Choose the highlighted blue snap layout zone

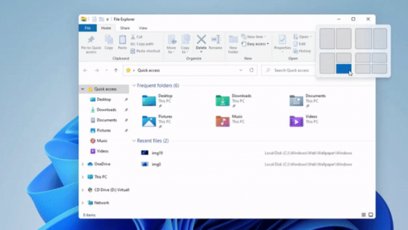click(x=344, y=69)
